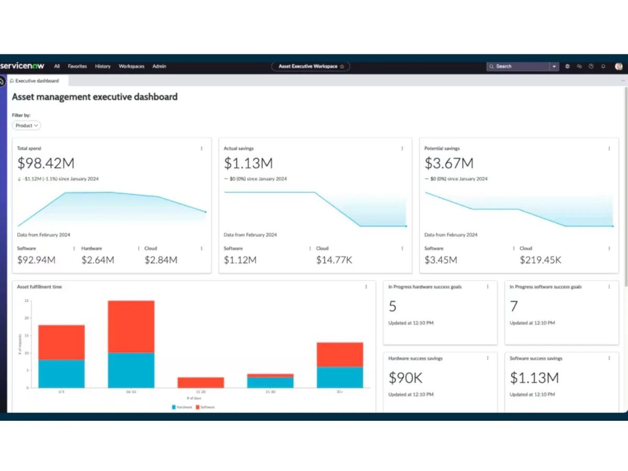Click the $2.64M hardware spend value
The height and width of the screenshot is (471, 628).
point(98,260)
